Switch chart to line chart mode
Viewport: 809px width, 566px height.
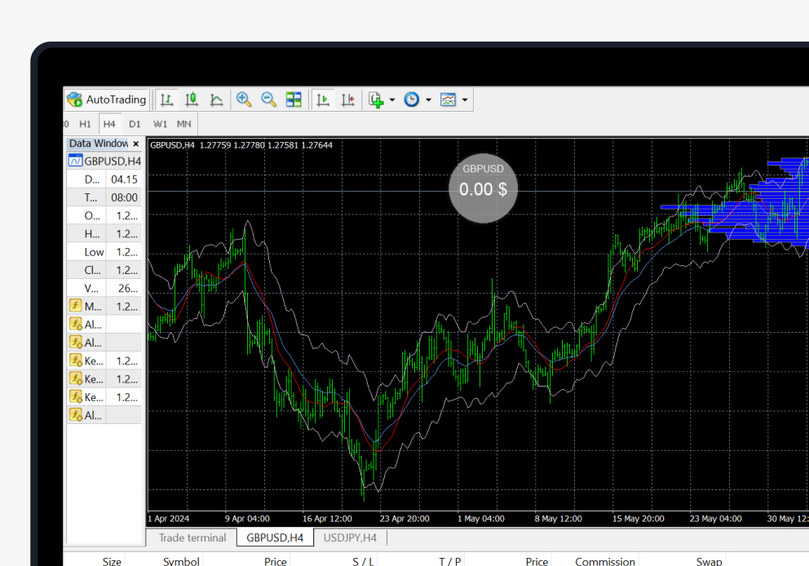point(216,99)
